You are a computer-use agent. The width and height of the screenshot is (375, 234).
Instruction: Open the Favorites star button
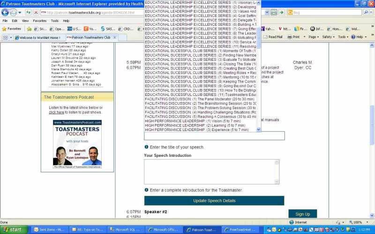pyautogui.click(x=11, y=29)
